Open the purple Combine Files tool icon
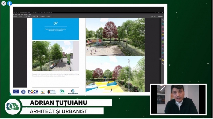 click(x=163, y=38)
